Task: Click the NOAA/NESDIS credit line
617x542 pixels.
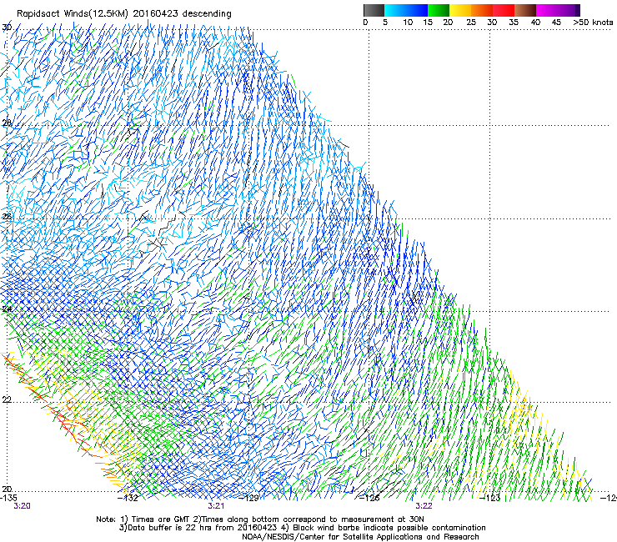Action: [360, 537]
